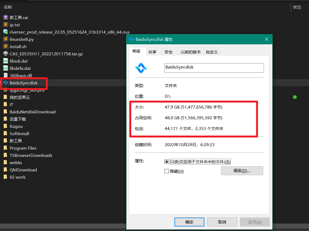Click the location value D:\

(x=167, y=96)
